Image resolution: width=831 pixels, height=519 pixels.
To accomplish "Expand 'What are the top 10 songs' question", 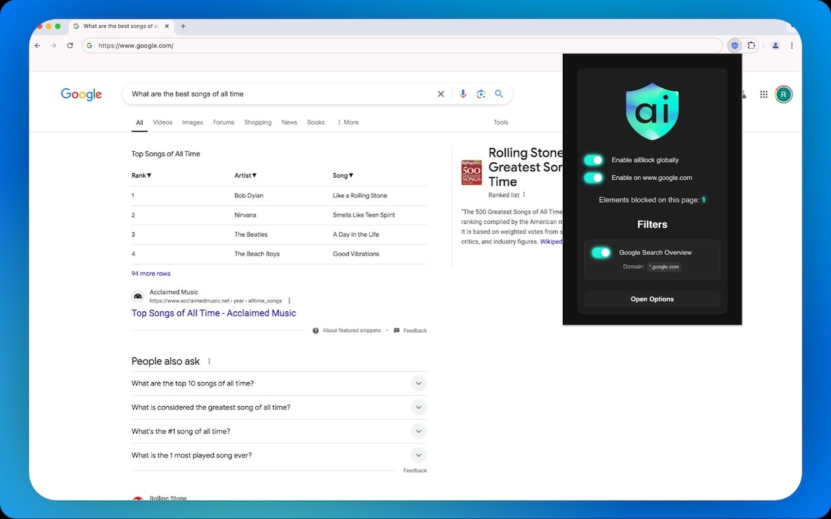I will pos(419,383).
